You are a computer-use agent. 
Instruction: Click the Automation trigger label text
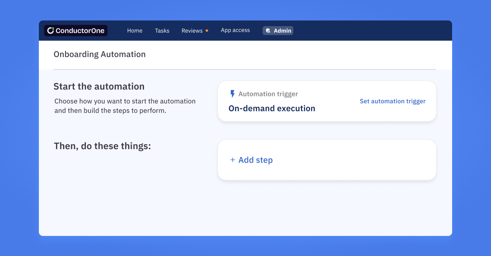[x=268, y=93]
